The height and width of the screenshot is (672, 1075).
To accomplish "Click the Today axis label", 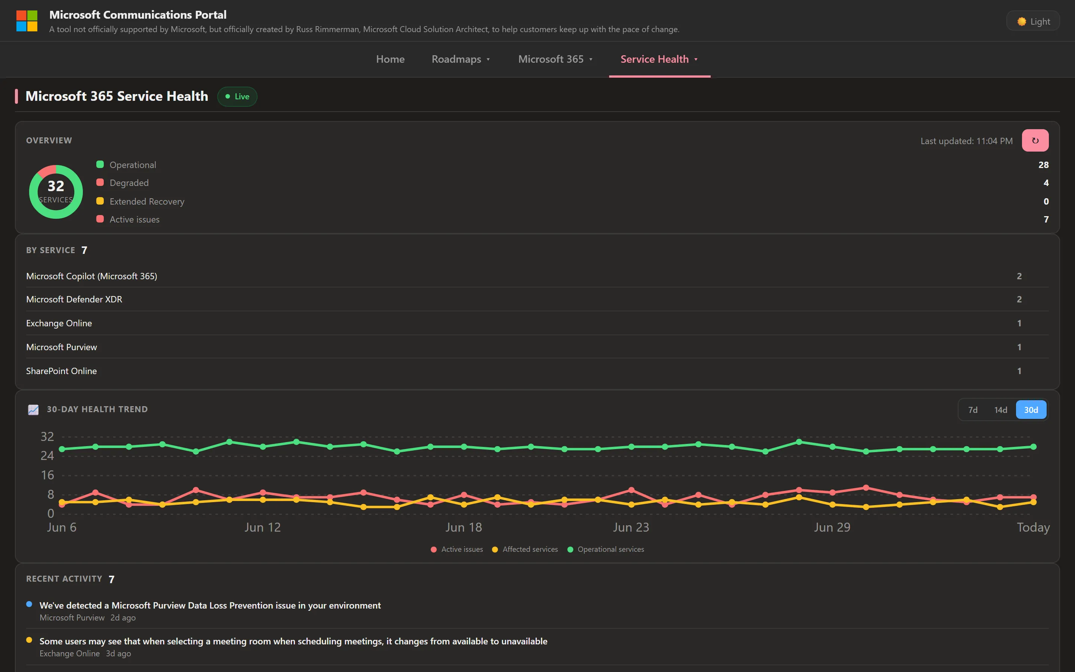I will point(1033,528).
